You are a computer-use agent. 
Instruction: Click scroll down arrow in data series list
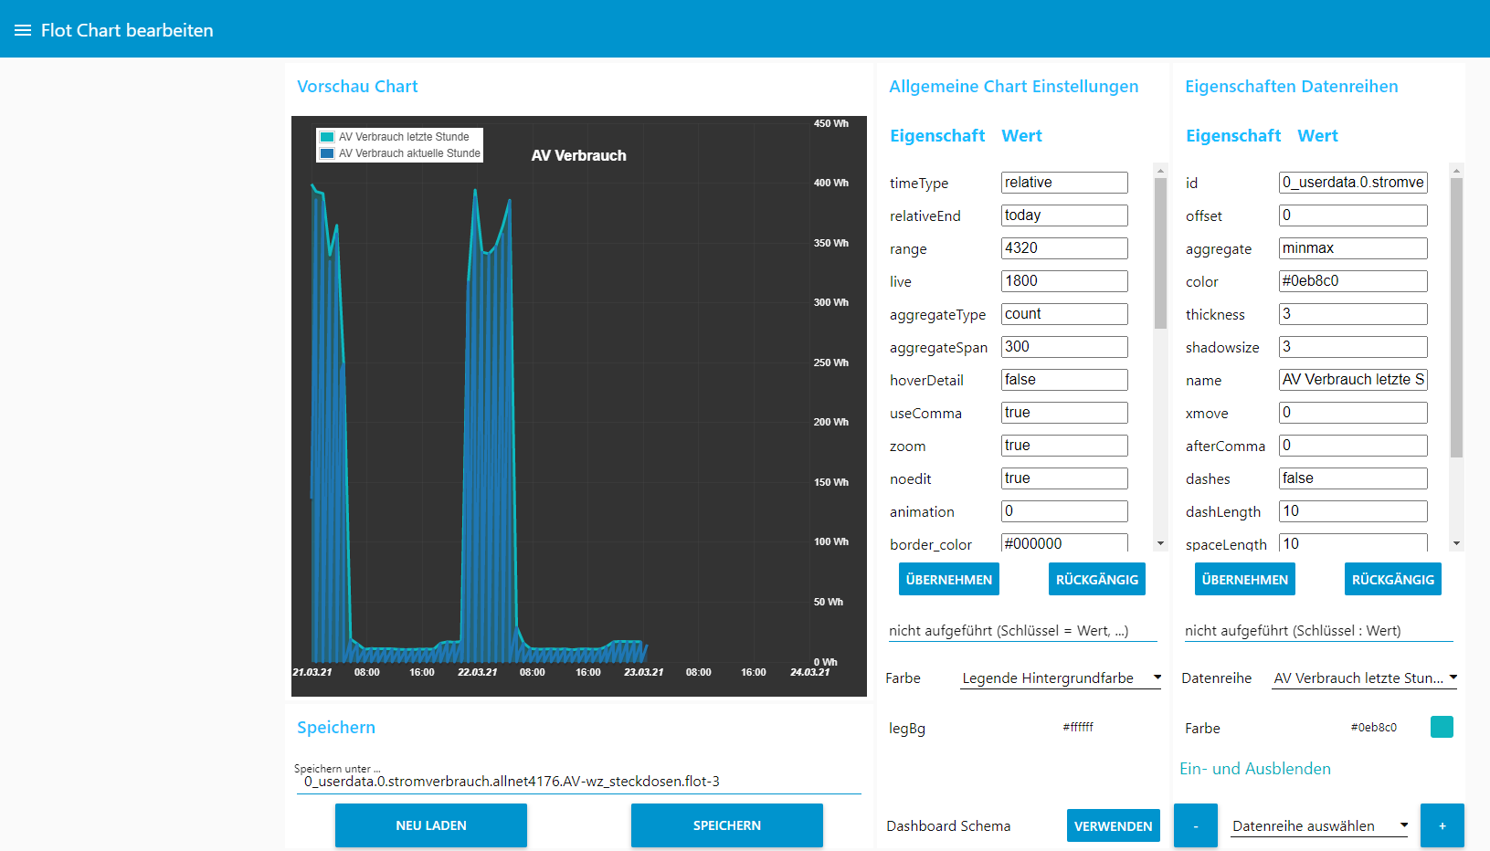coord(1456,543)
